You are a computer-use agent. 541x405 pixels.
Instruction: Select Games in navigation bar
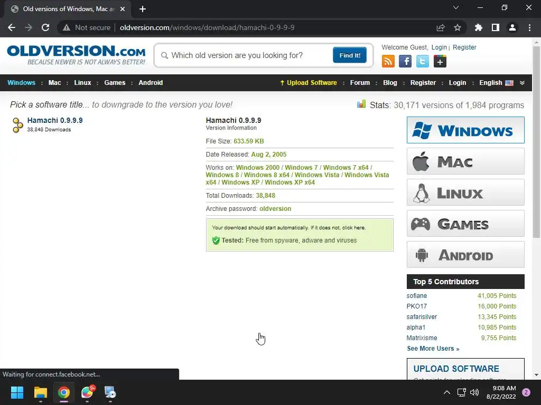[115, 83]
